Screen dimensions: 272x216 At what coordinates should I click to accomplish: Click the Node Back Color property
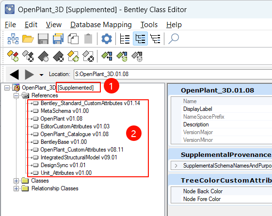click(x=203, y=191)
